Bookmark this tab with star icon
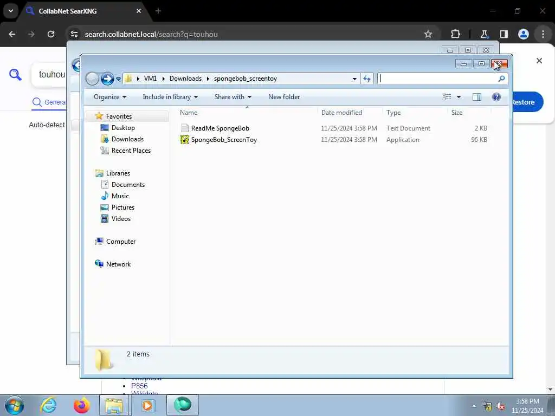This screenshot has width=555, height=416. point(428,34)
